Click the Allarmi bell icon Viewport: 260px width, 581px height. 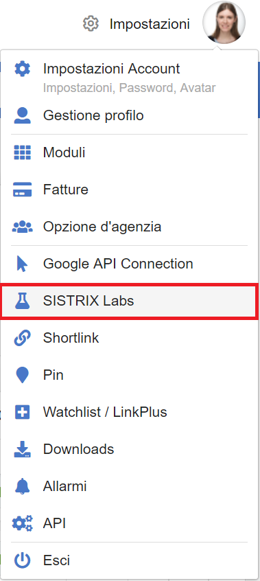pos(22,486)
